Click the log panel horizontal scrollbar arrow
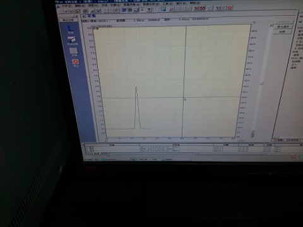This screenshot has height=227, width=303. coord(197,154)
